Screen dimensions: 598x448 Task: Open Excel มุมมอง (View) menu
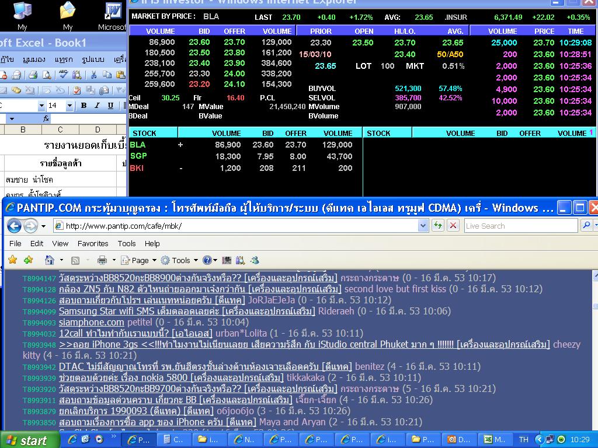point(33,59)
